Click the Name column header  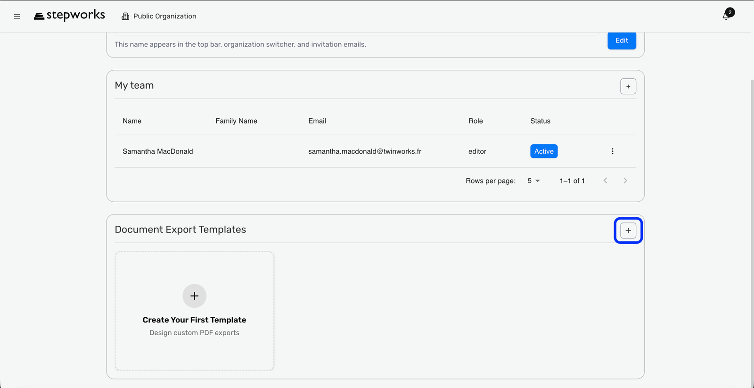click(132, 121)
